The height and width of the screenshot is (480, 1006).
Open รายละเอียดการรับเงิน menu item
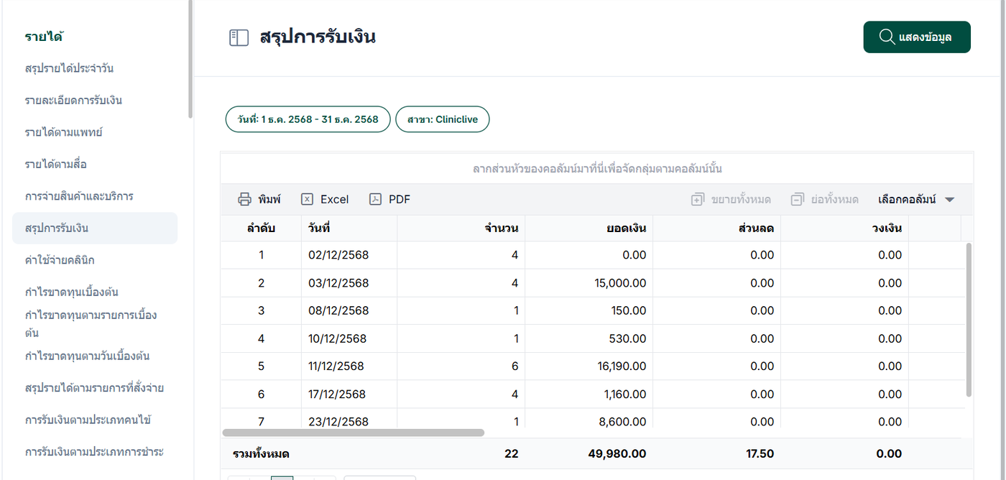(73, 100)
